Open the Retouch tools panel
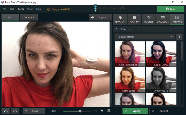 click(120, 19)
